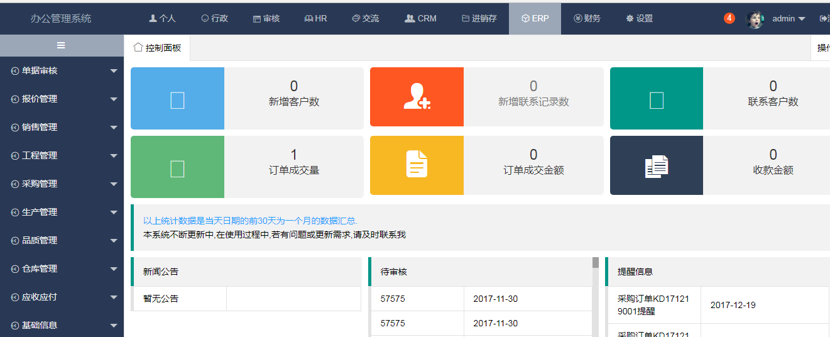Click the yellow document icon tile
Screen dimensions: 830x337
(417, 166)
